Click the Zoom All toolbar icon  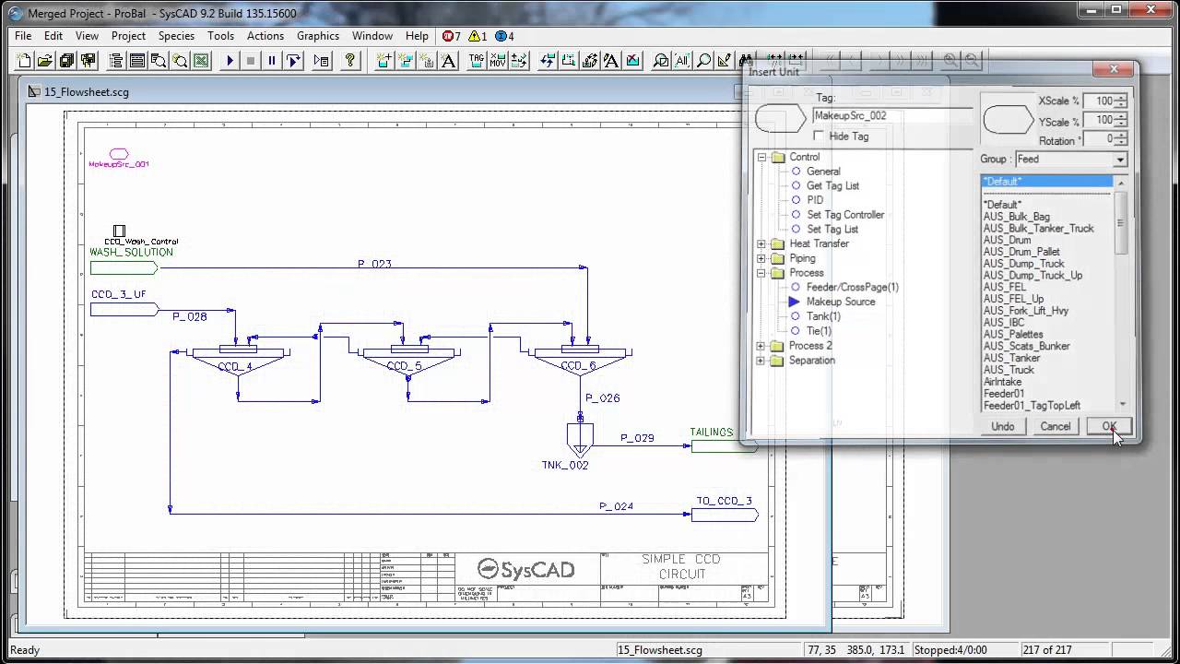[682, 61]
